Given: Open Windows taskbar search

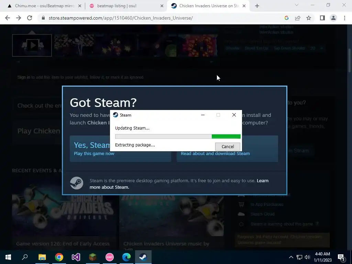Looking at the screenshot, I should 25,257.
